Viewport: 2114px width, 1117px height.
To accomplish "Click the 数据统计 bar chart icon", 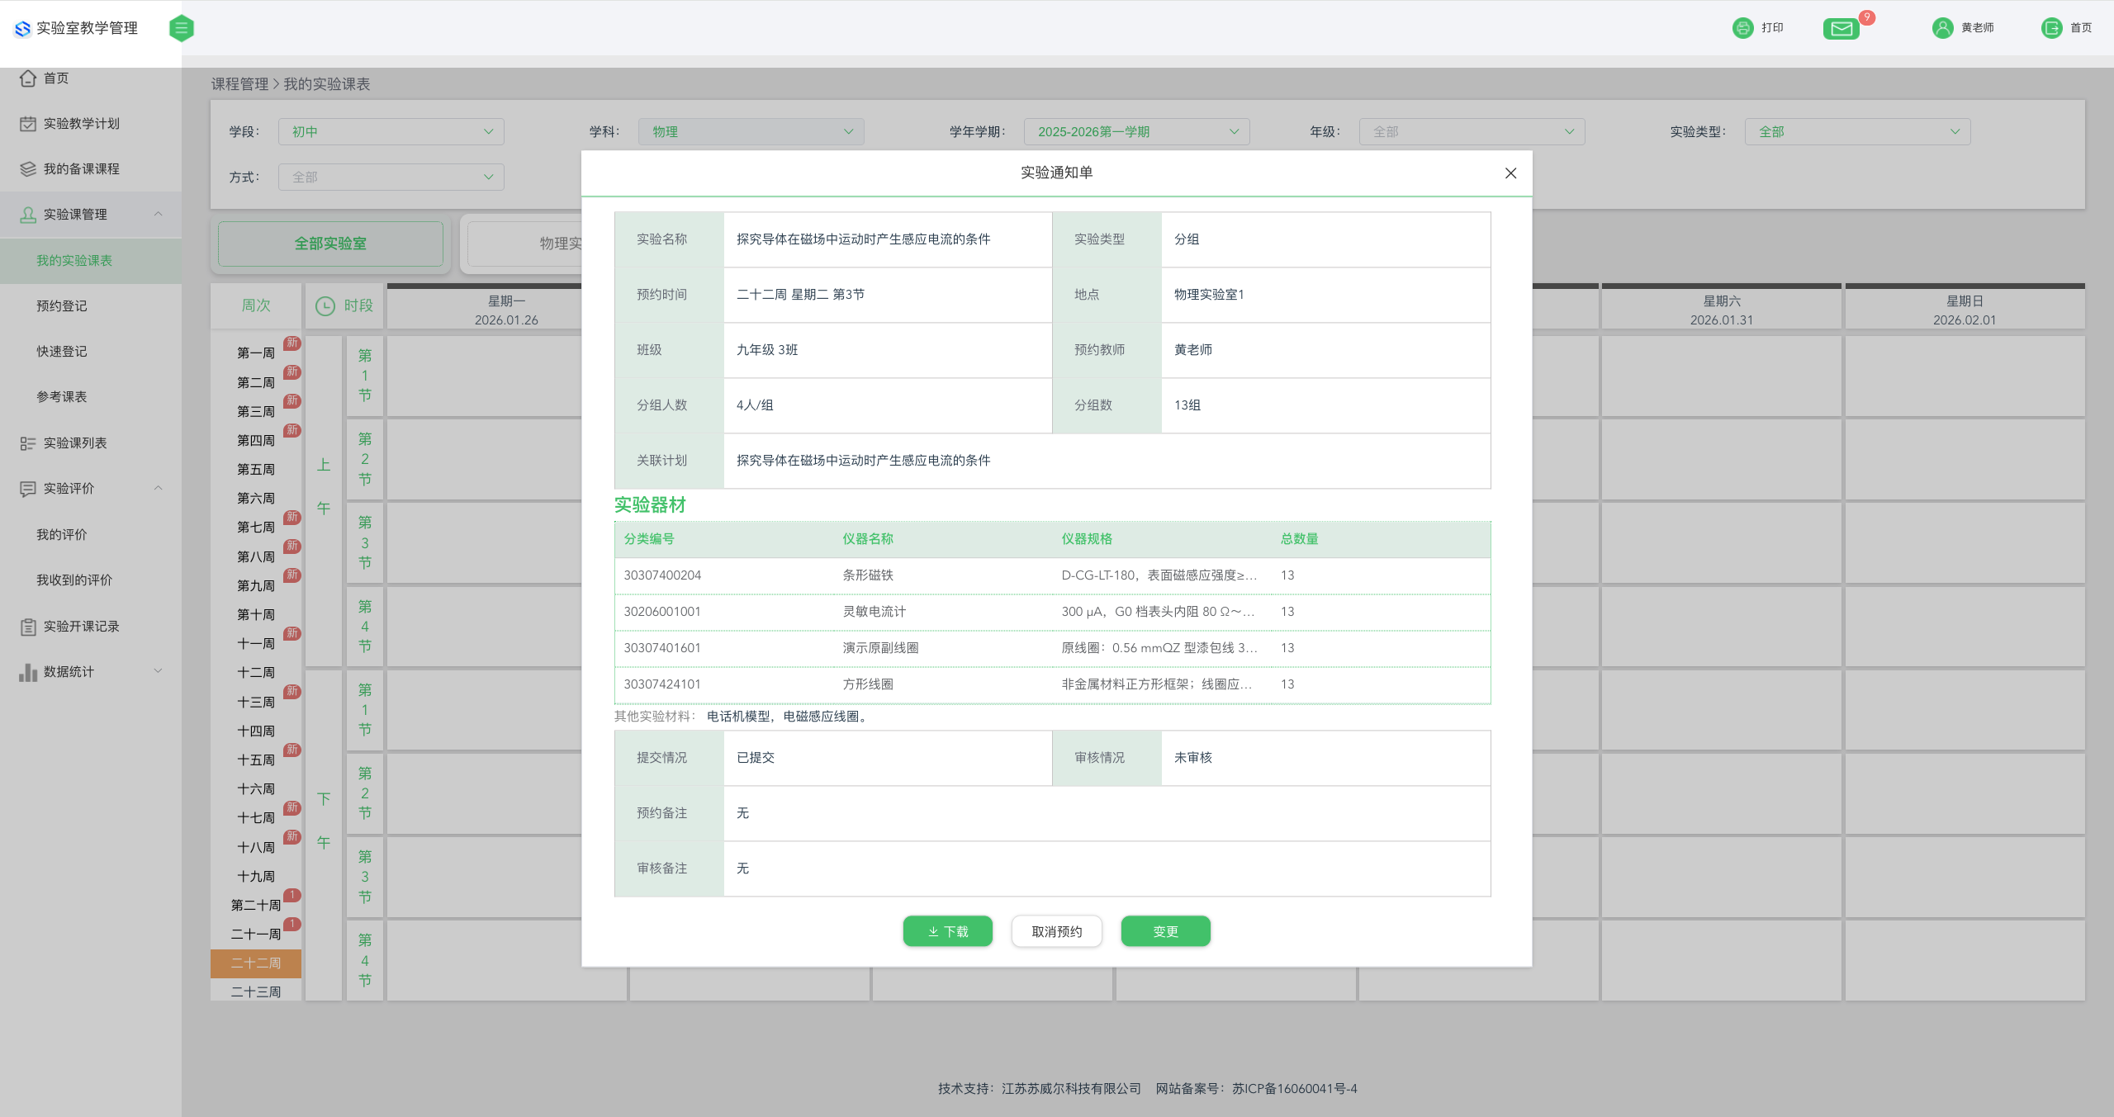I will tap(28, 672).
